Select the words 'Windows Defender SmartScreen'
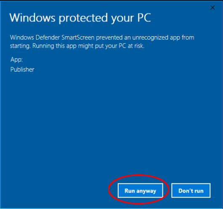223x209 pixels. tap(52, 38)
